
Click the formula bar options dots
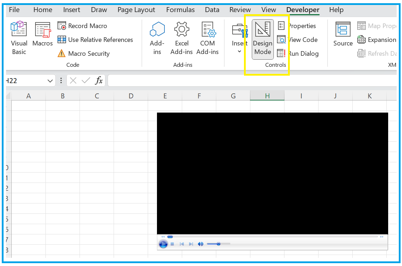coord(61,81)
